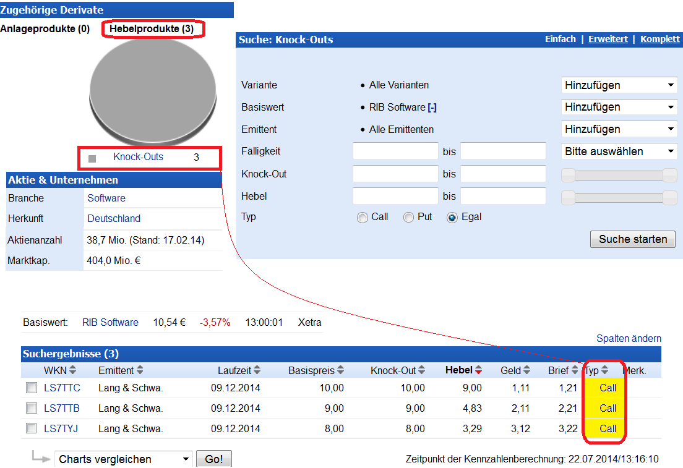The height and width of the screenshot is (468, 683).
Task: Open the 'Spalten ändern' link
Action: [629, 338]
